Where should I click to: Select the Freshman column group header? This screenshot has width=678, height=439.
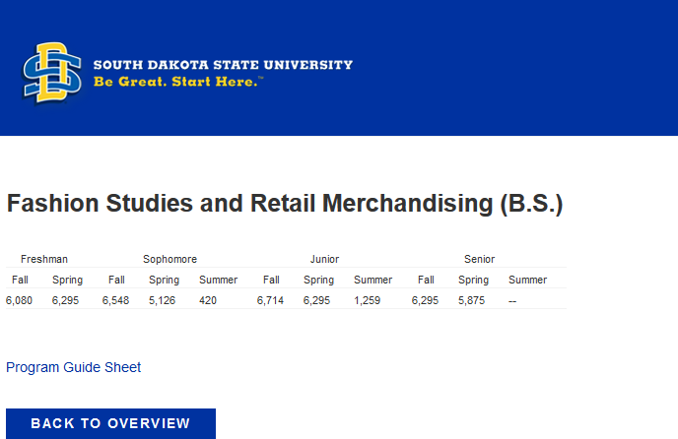tap(44, 259)
